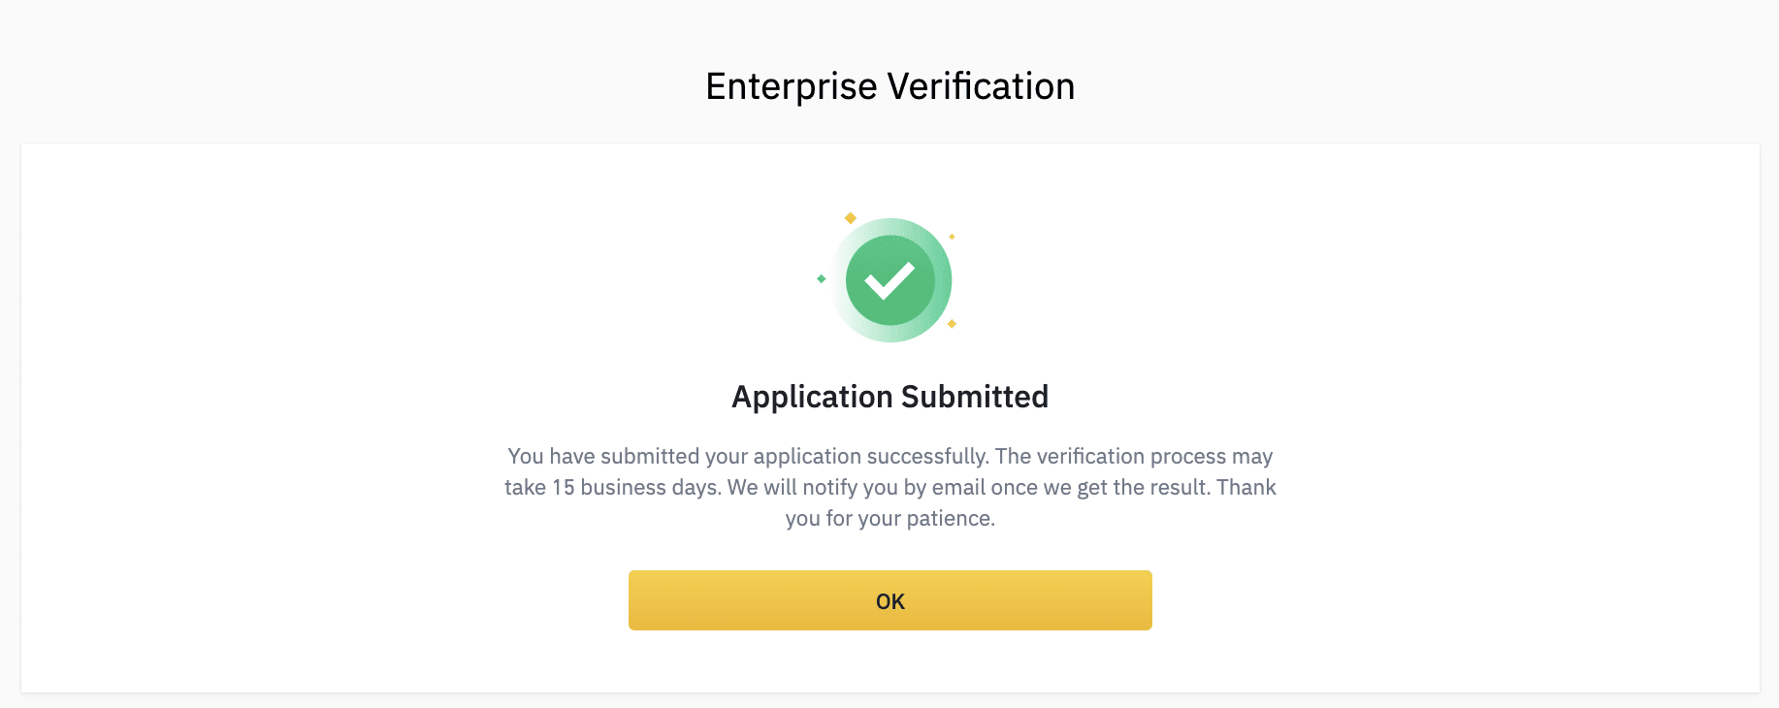Click the green checkmark success icon
1779x708 pixels.
890,280
